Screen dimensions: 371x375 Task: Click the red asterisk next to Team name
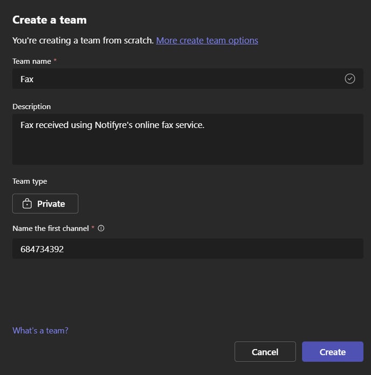55,60
